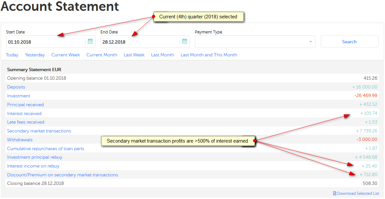
Task: Open the Interest received entries
Action: coord(24,114)
